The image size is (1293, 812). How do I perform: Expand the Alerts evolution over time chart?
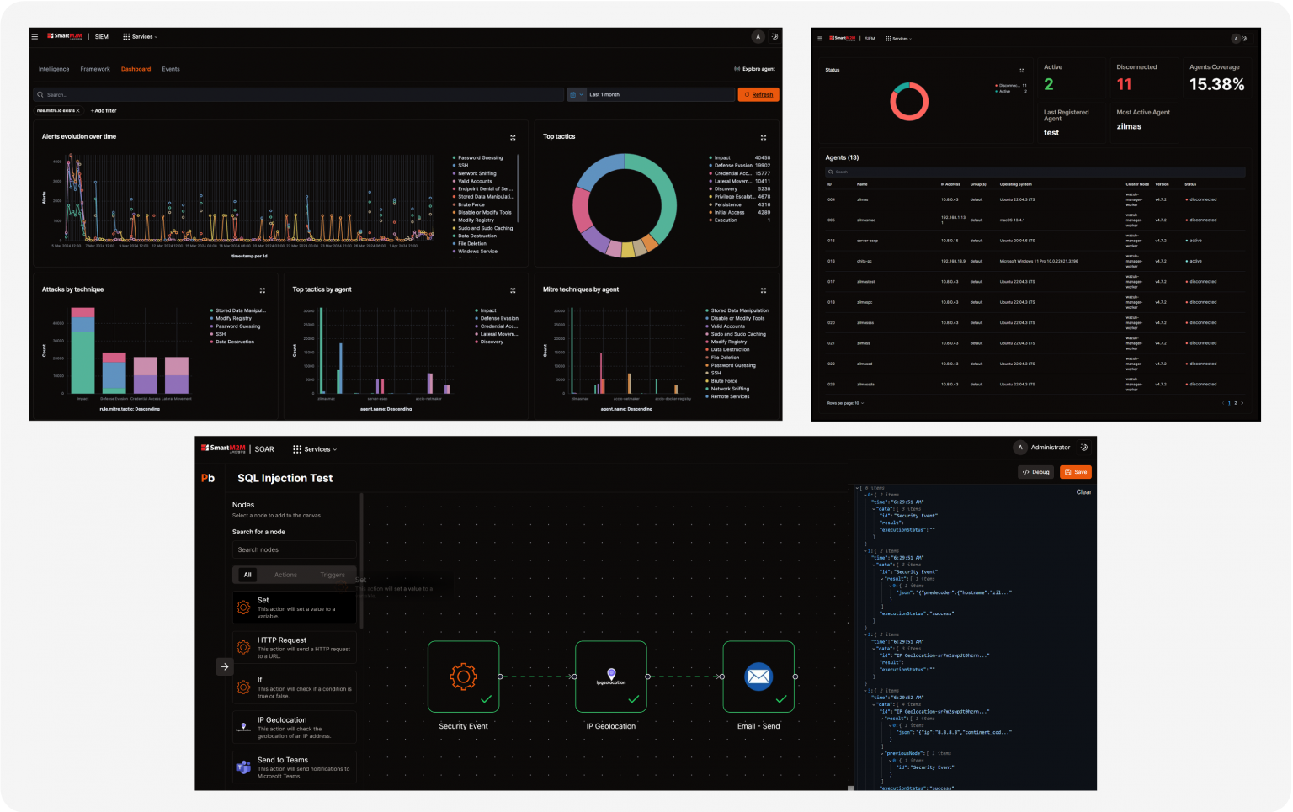(513, 137)
